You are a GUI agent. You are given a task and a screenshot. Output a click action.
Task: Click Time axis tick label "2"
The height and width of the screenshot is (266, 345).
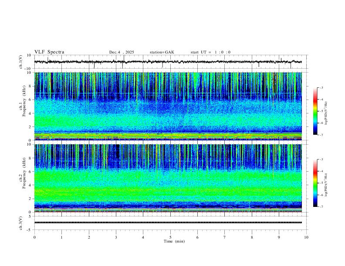[x=89, y=237]
